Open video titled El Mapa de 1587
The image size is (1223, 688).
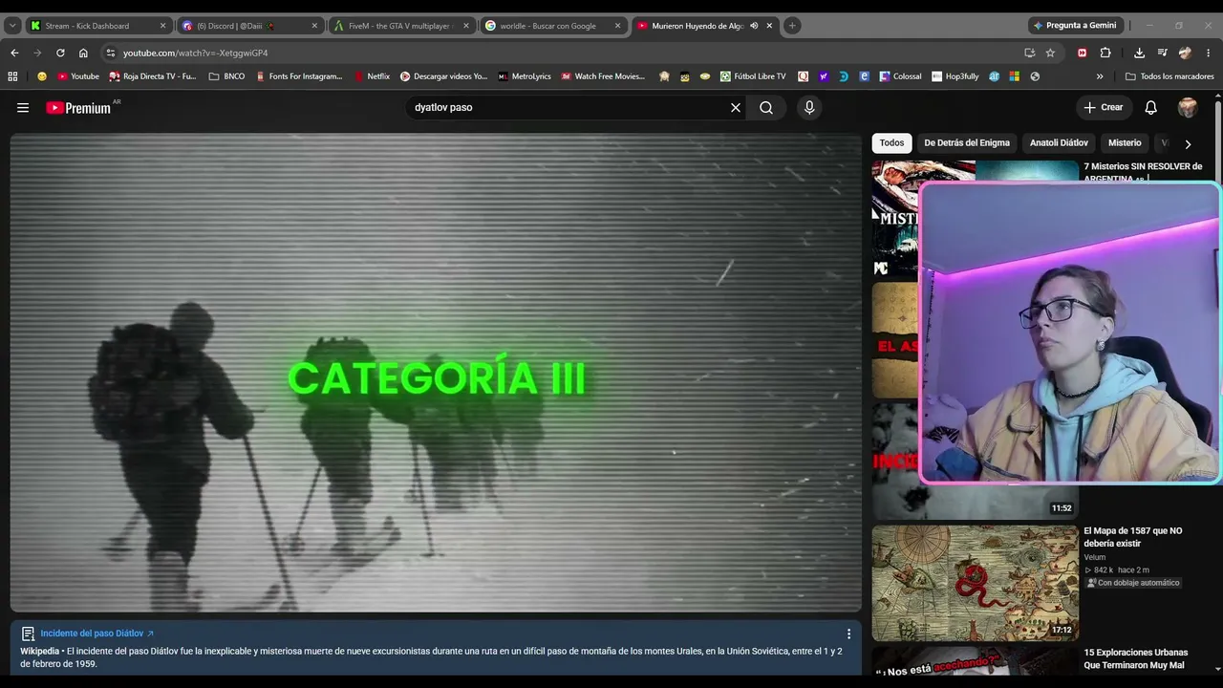1132,537
